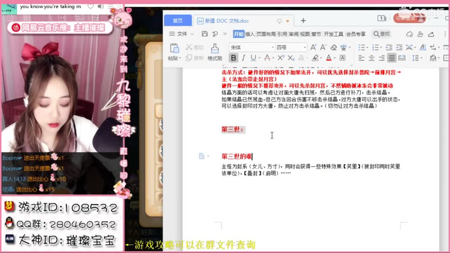
Task: Increase paragraph indent
Action: coord(399,47)
